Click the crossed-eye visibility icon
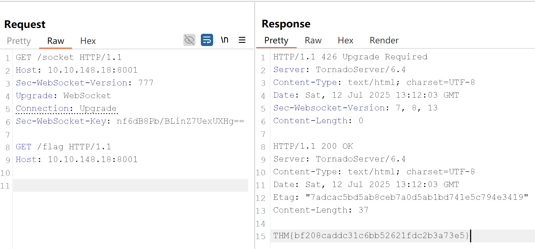 click(189, 39)
